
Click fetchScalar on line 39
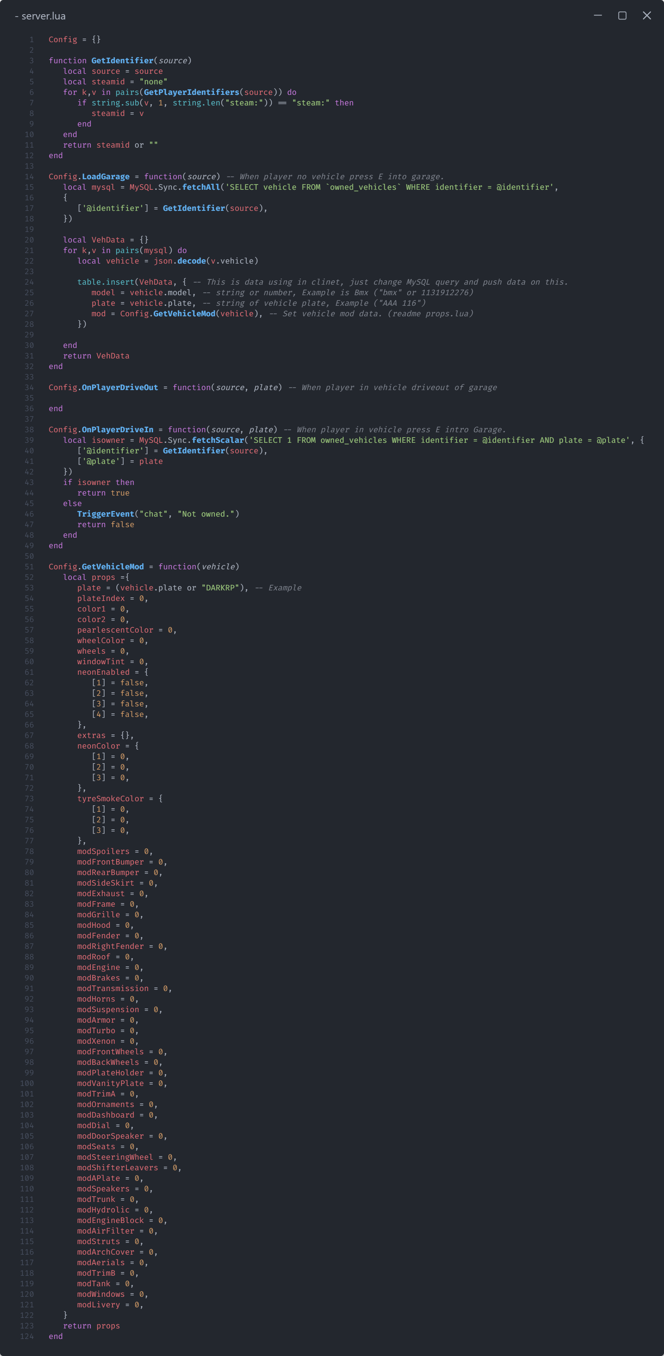[x=218, y=440]
